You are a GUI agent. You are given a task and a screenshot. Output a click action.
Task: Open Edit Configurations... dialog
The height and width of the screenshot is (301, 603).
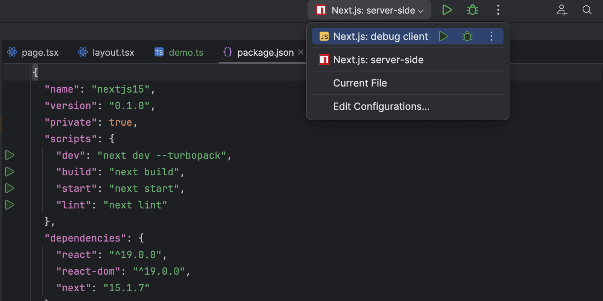click(x=381, y=106)
